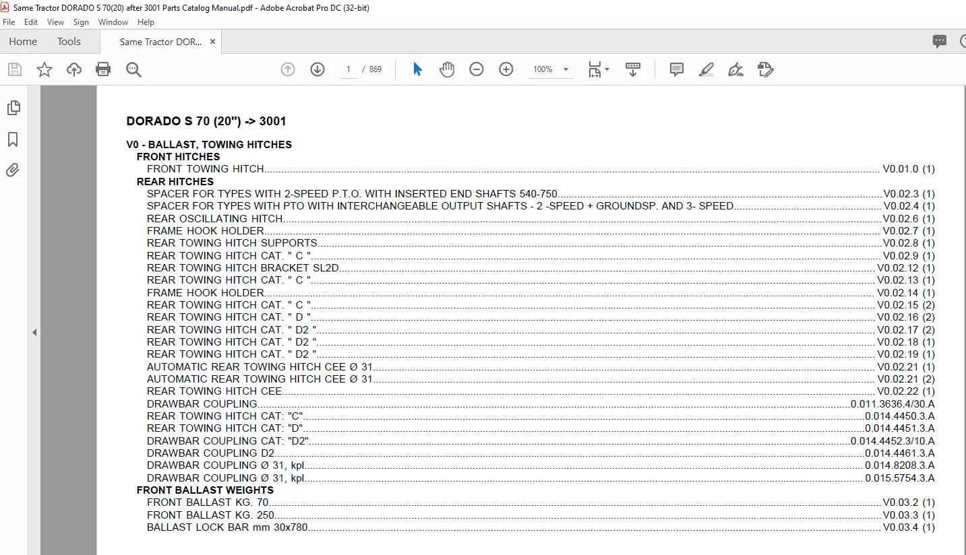Click reference 0.011.3636.4/30.A
This screenshot has width=966, height=555.
[x=893, y=403]
